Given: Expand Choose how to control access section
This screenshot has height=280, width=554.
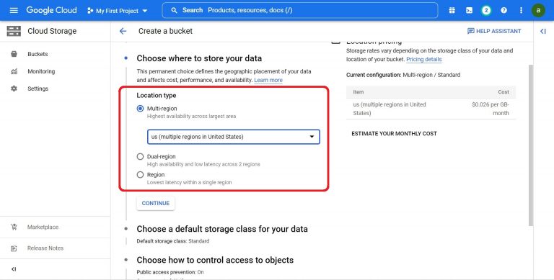Looking at the screenshot, I should (x=215, y=261).
